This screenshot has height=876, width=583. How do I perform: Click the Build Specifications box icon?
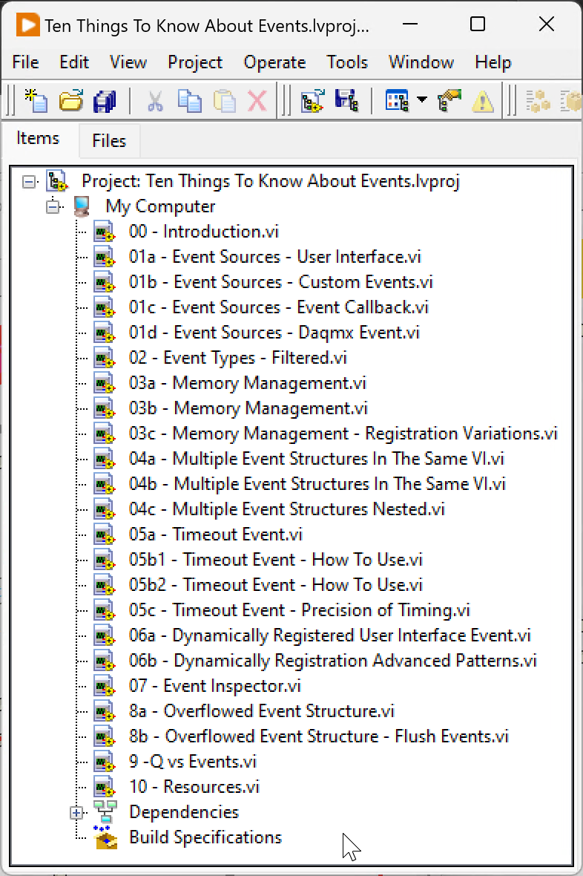[x=105, y=837]
